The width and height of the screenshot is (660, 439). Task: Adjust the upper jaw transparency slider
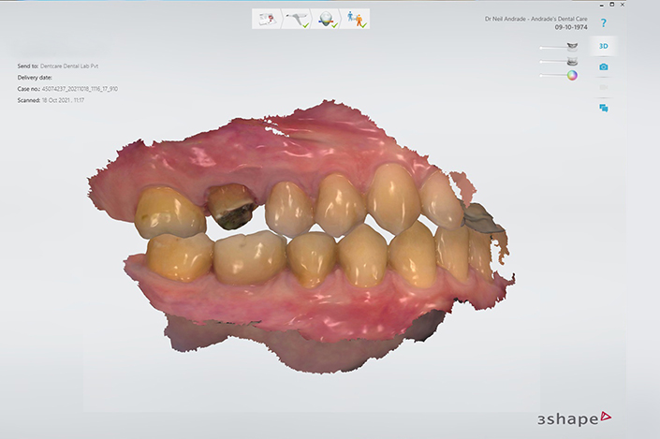click(550, 47)
